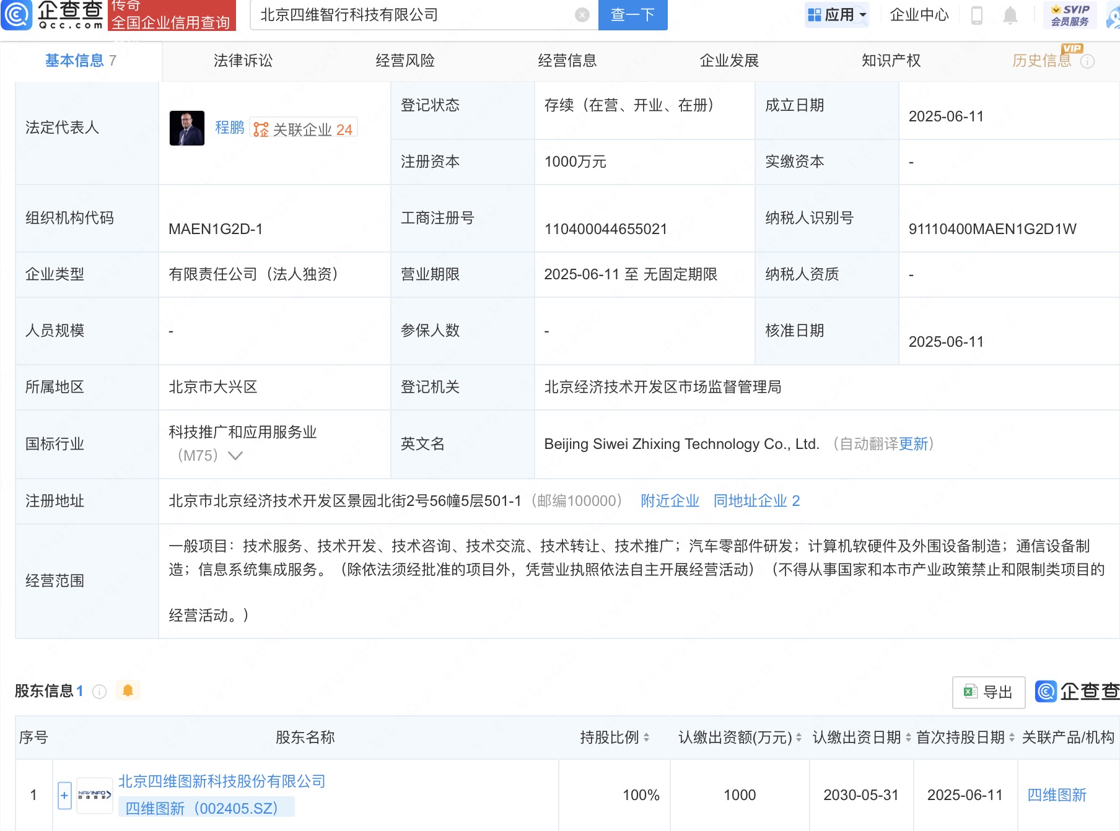Open legal representative 程鹏 link
The width and height of the screenshot is (1120, 831).
pyautogui.click(x=230, y=128)
